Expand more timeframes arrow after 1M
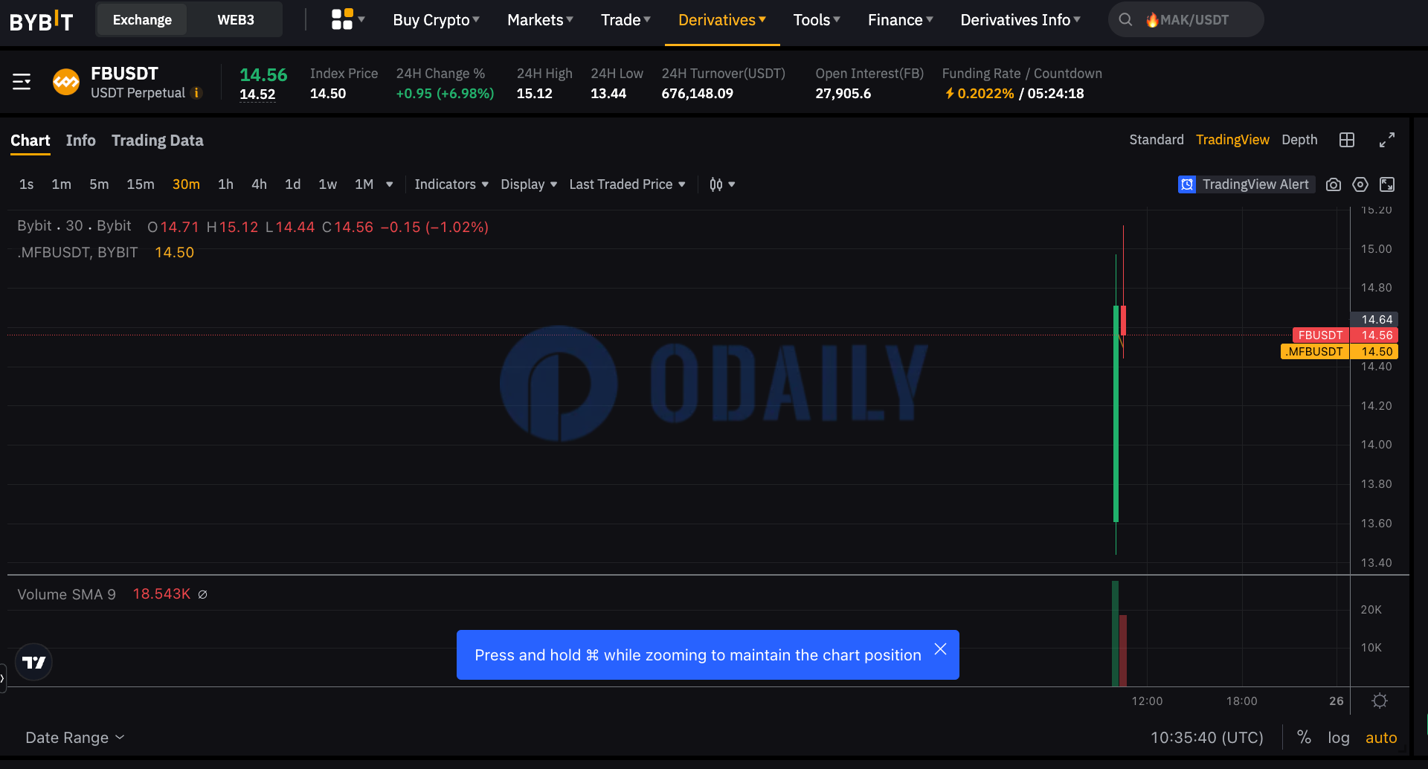 tap(389, 184)
